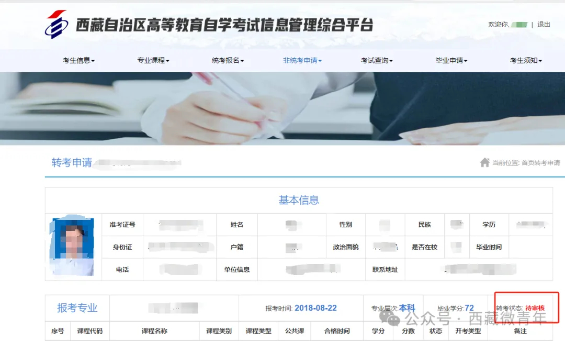
Task: Click the 基本信息 section title
Action: [299, 200]
